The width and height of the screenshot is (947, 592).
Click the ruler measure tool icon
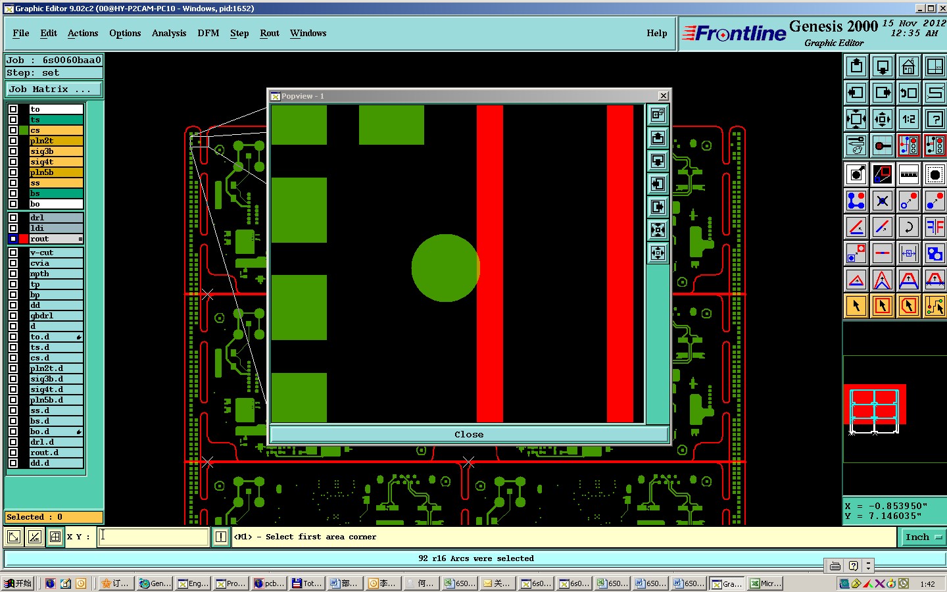point(909,174)
